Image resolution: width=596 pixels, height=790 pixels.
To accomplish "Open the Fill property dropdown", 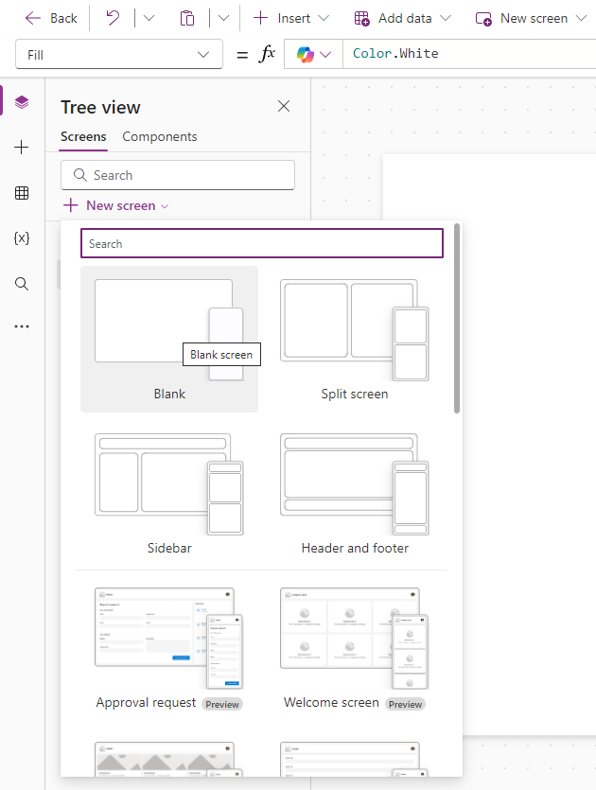I will [x=119, y=55].
